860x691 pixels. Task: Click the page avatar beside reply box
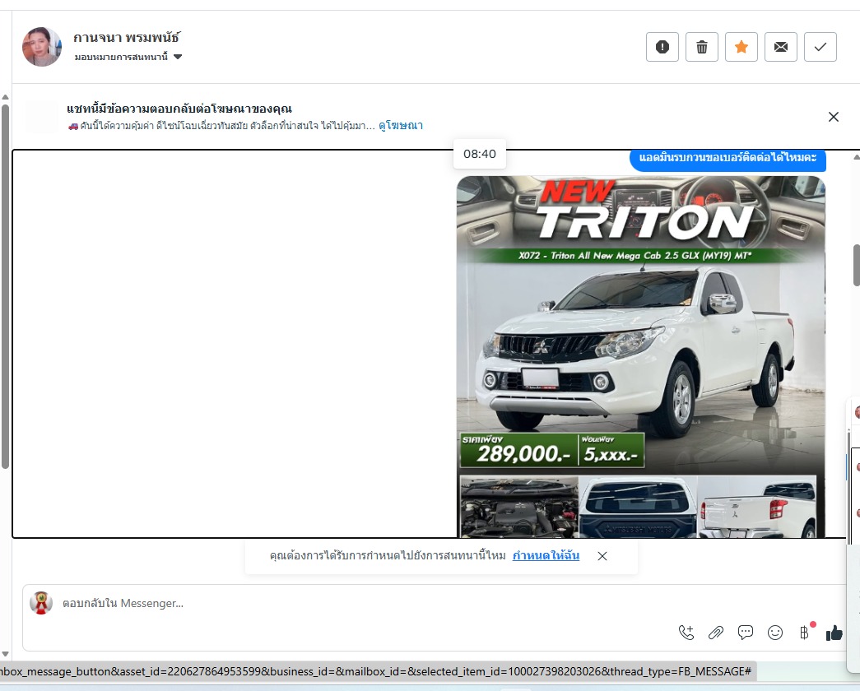pos(41,603)
